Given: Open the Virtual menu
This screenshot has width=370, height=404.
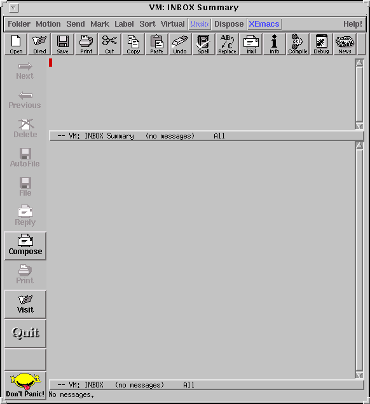Looking at the screenshot, I should tap(172, 24).
